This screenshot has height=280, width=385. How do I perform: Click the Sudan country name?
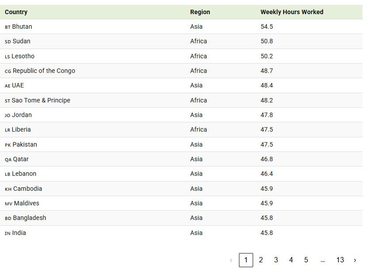pyautogui.click(x=21, y=41)
